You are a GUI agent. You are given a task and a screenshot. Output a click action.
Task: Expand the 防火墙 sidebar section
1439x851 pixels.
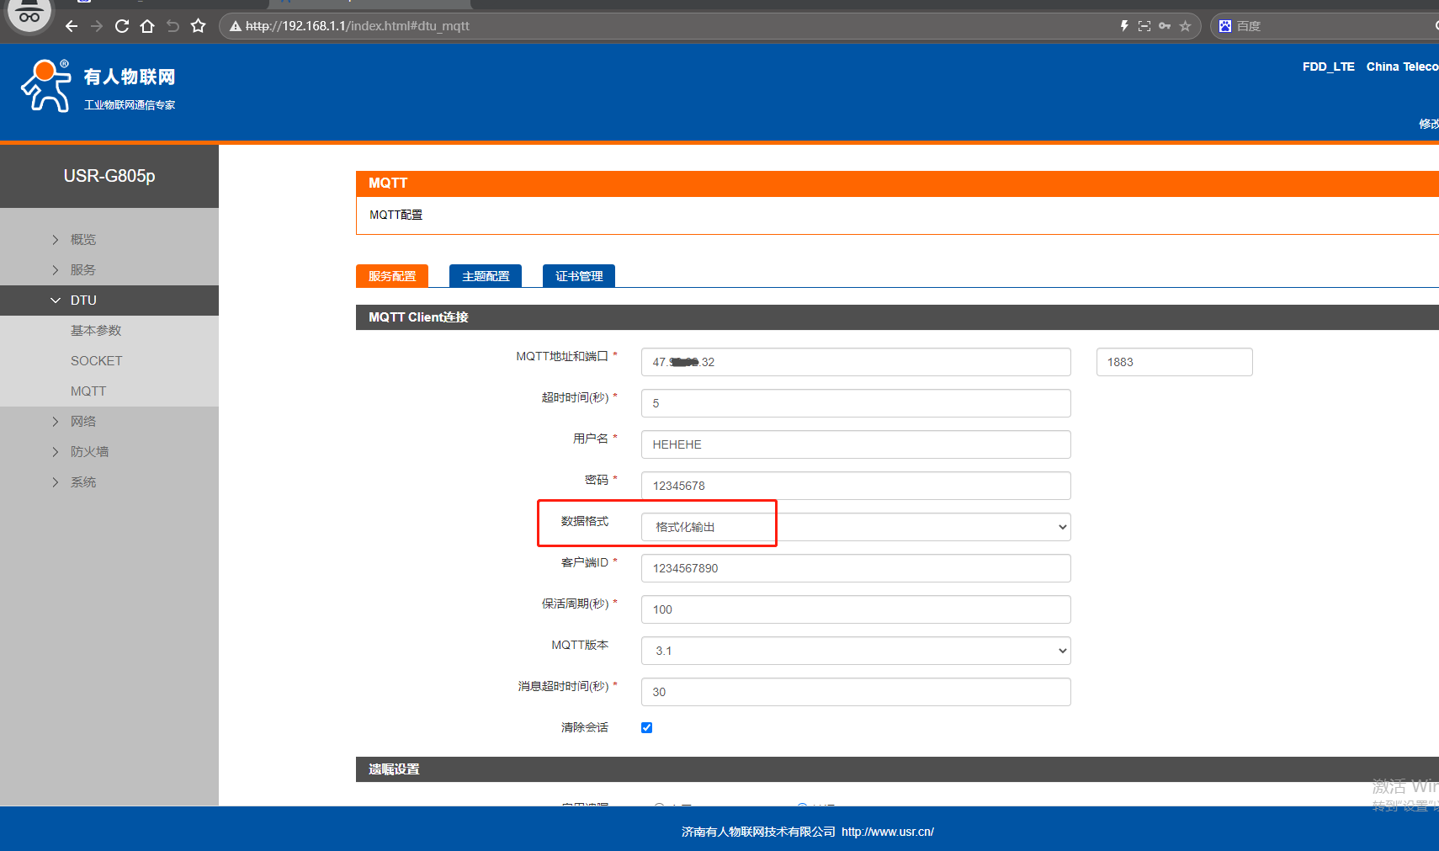pyautogui.click(x=89, y=452)
